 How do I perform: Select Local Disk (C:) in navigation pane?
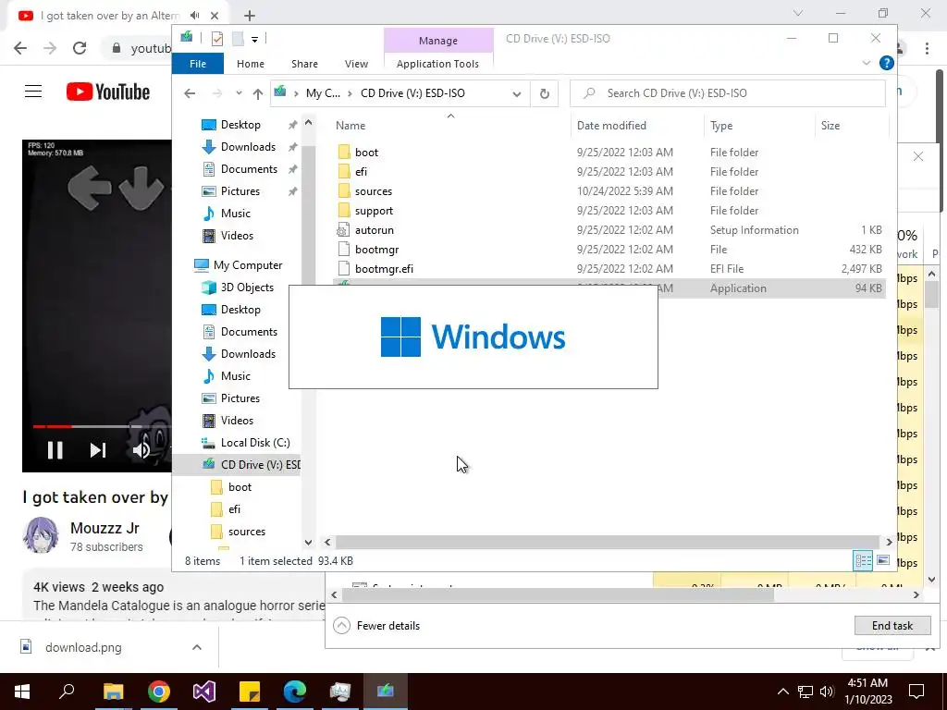click(255, 443)
